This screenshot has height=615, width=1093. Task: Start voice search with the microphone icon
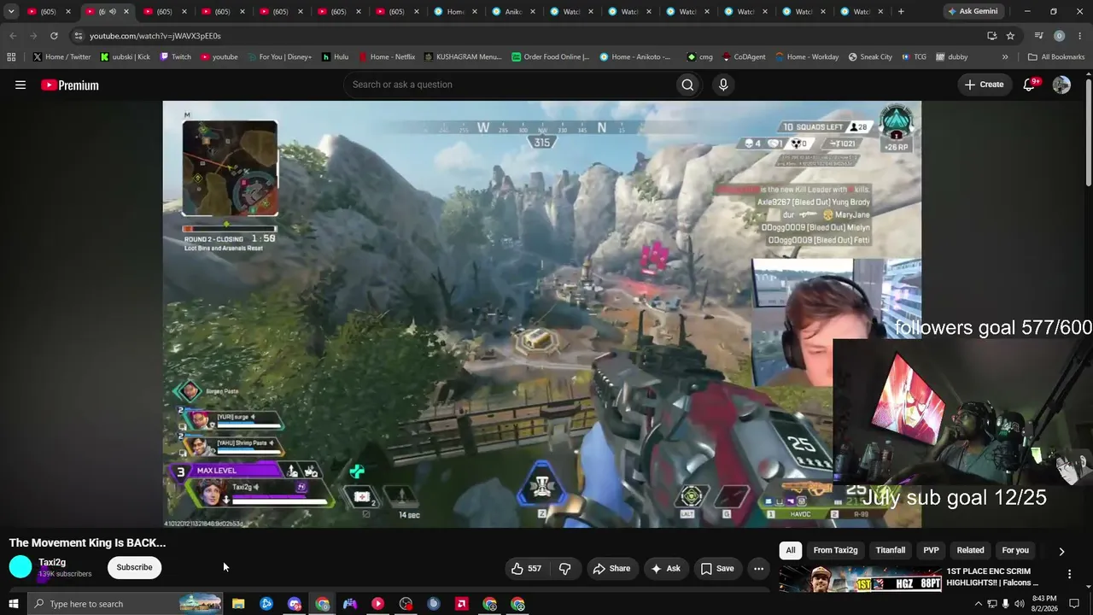coord(723,85)
